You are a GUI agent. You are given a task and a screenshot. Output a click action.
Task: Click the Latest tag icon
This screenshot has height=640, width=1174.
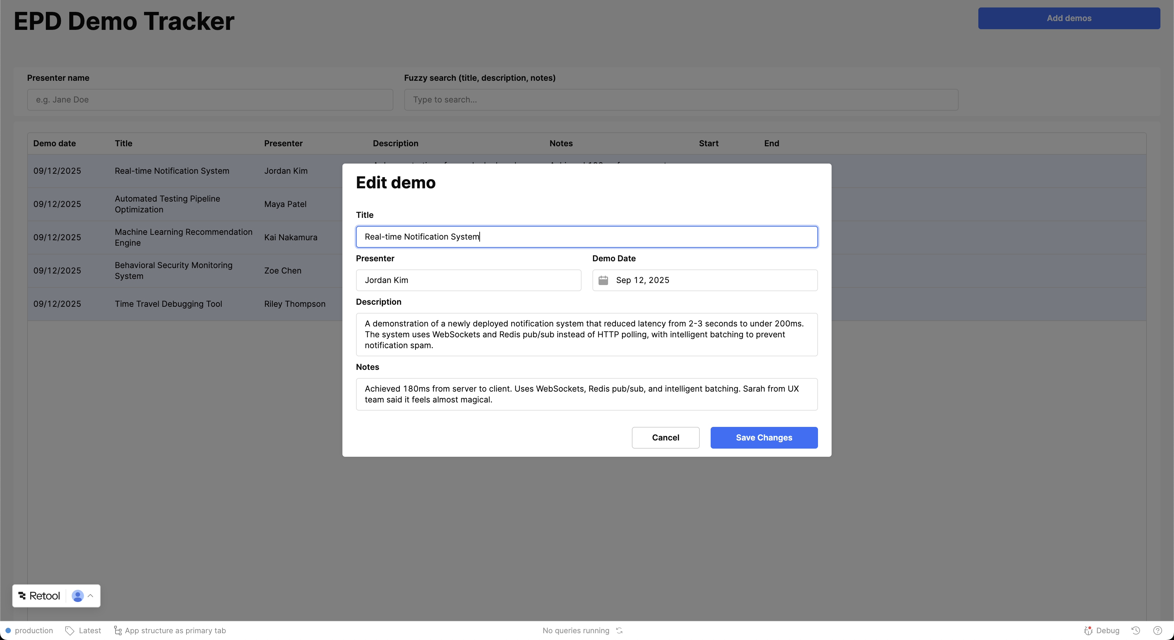(69, 630)
